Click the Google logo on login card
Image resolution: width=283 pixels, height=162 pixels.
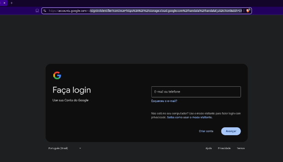click(57, 75)
